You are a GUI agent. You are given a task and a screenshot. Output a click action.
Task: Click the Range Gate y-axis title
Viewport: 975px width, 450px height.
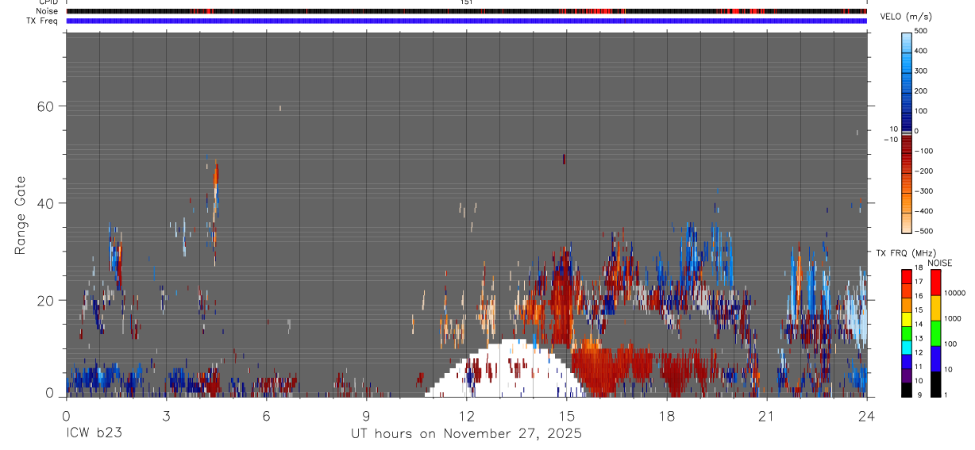(x=21, y=216)
